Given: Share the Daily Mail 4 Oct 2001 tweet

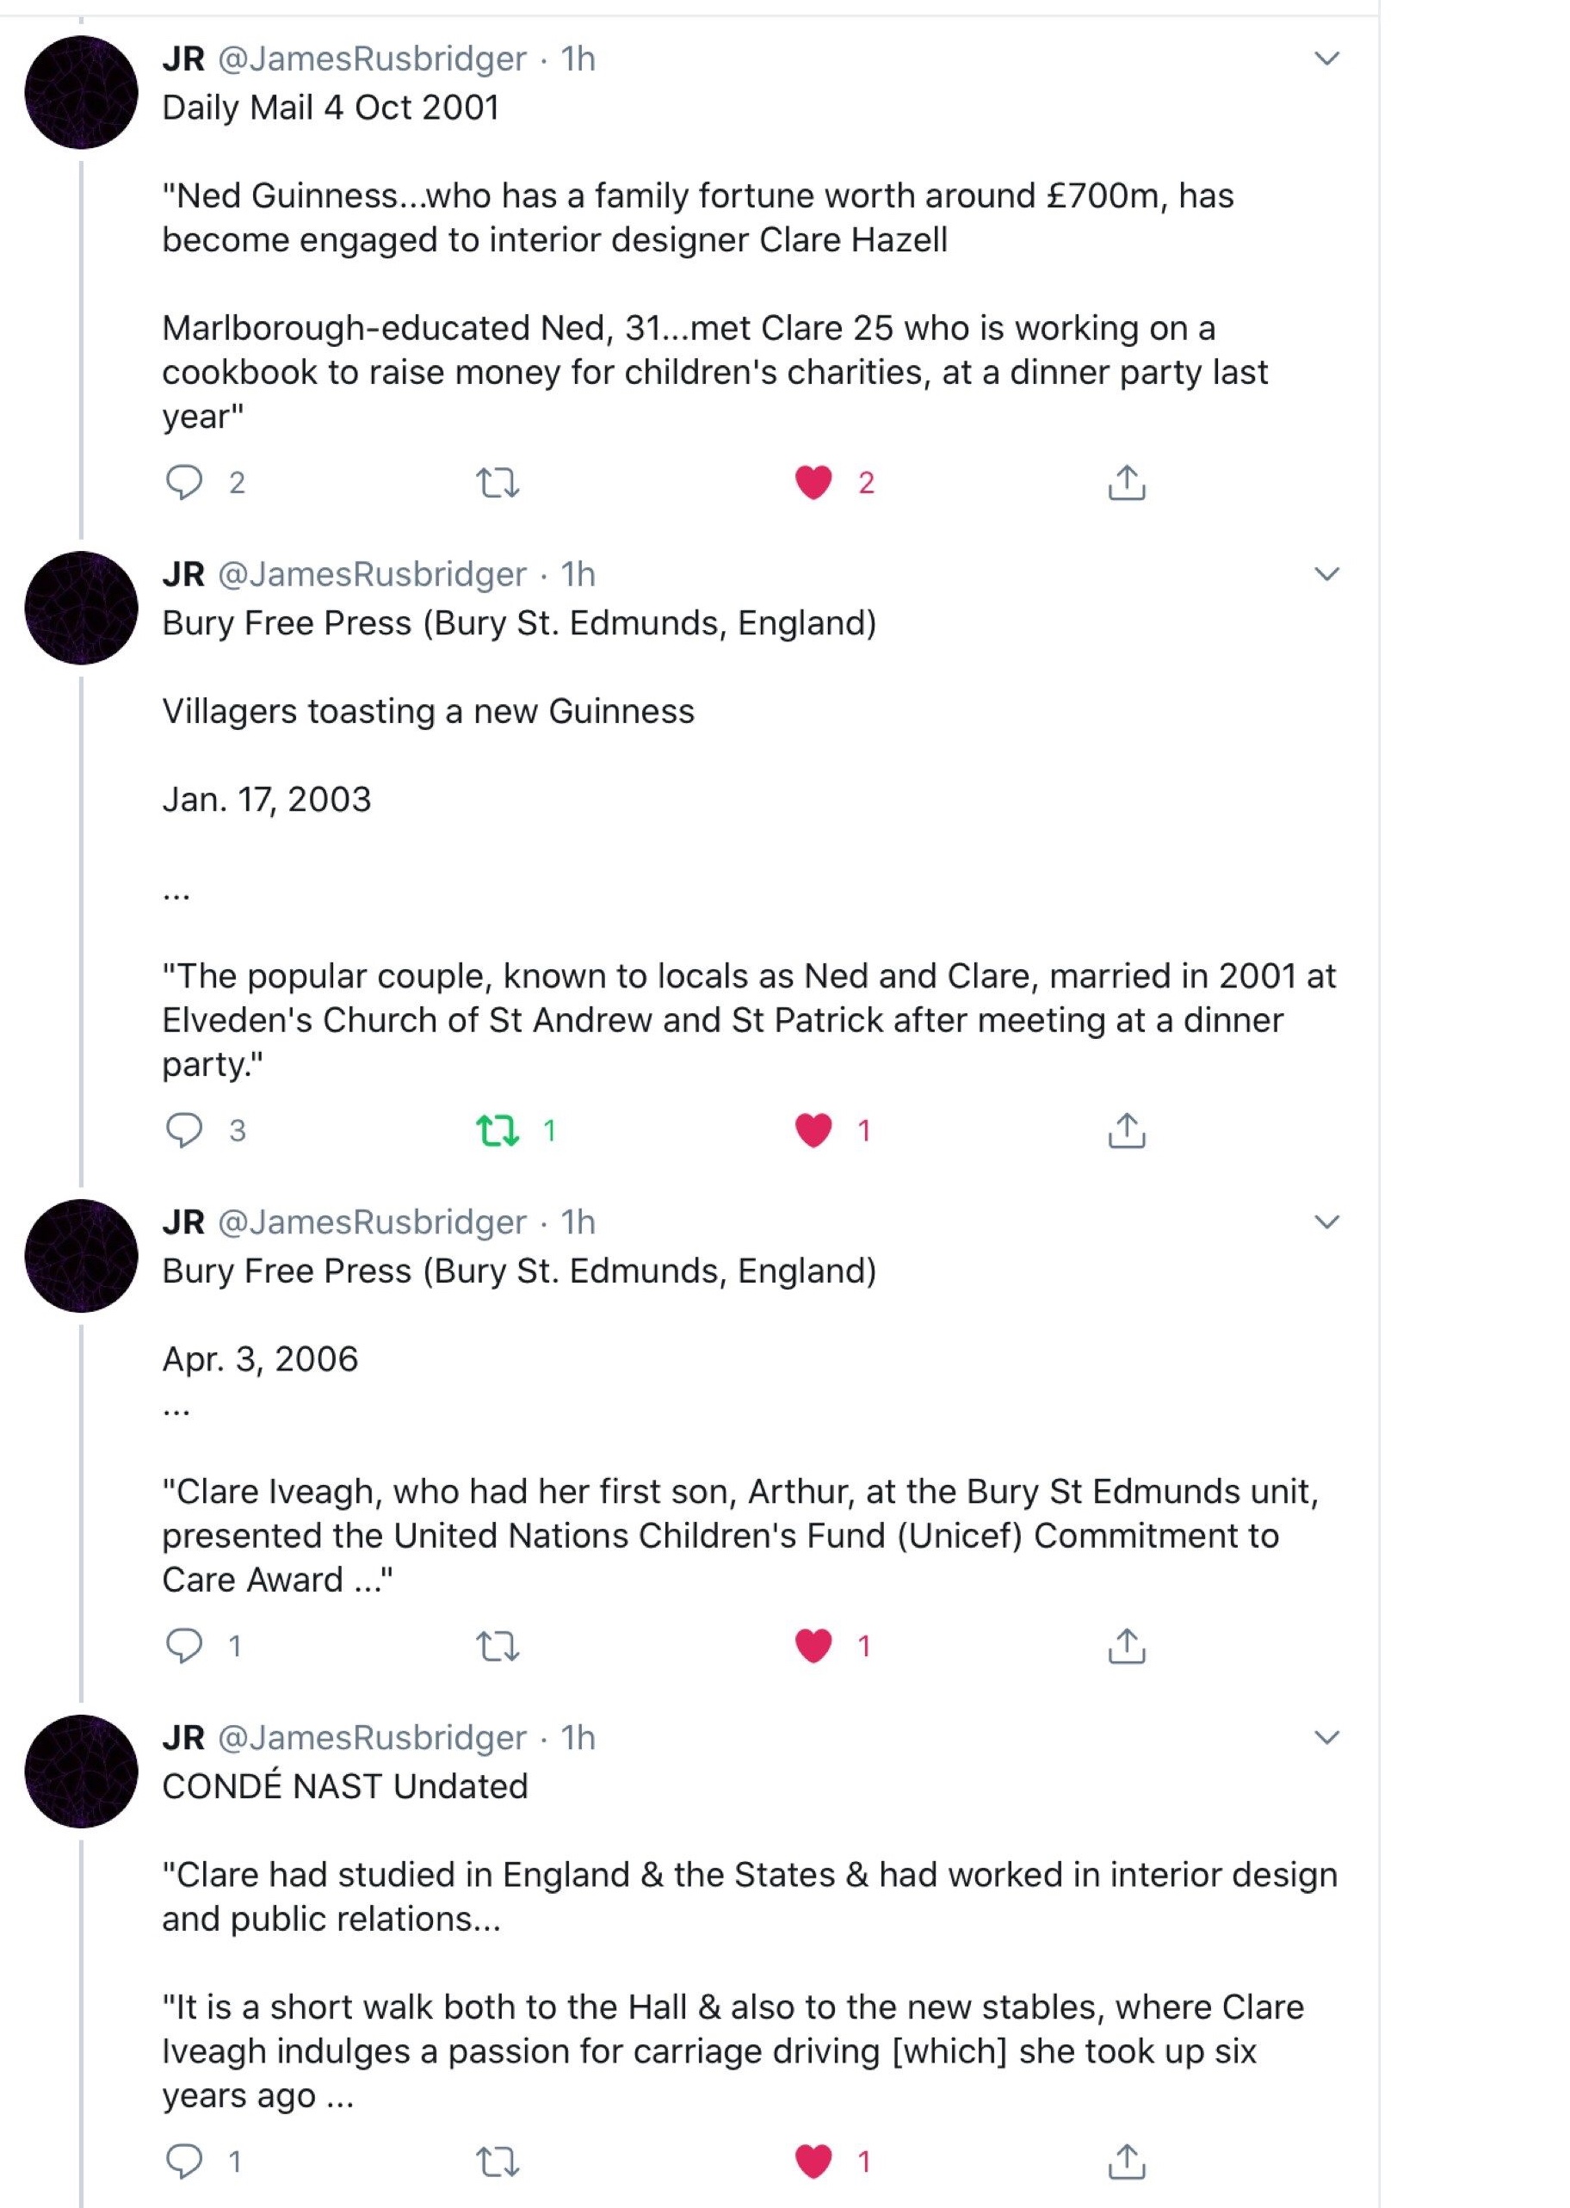Looking at the screenshot, I should [1126, 481].
